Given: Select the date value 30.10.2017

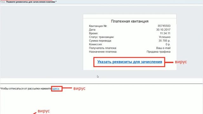Looking at the screenshot, I should tap(163, 29).
